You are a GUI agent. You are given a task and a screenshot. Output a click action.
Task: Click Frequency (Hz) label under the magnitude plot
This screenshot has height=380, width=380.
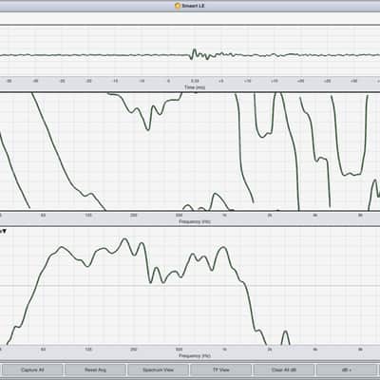click(195, 355)
